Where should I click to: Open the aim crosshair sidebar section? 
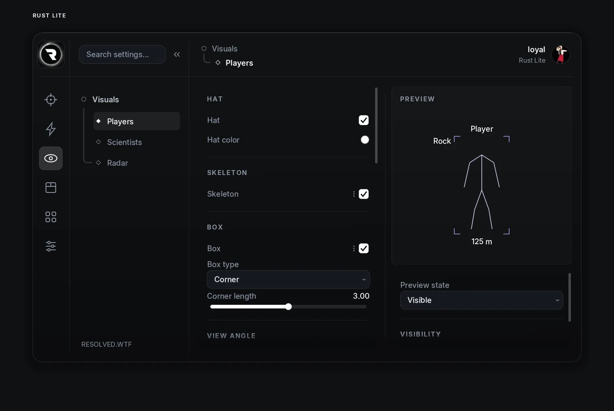51,100
